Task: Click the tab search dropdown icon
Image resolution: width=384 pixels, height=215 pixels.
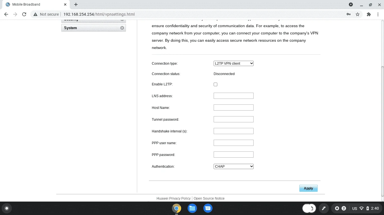Action: coord(351,4)
